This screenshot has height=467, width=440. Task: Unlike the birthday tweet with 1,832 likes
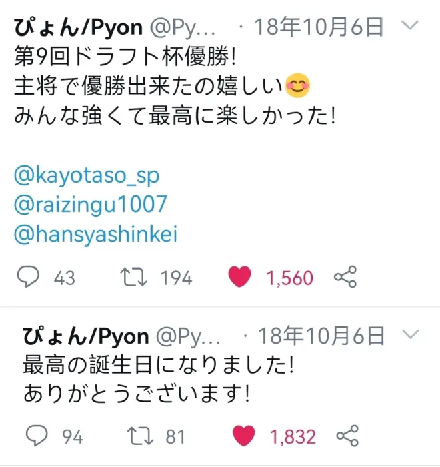(244, 436)
